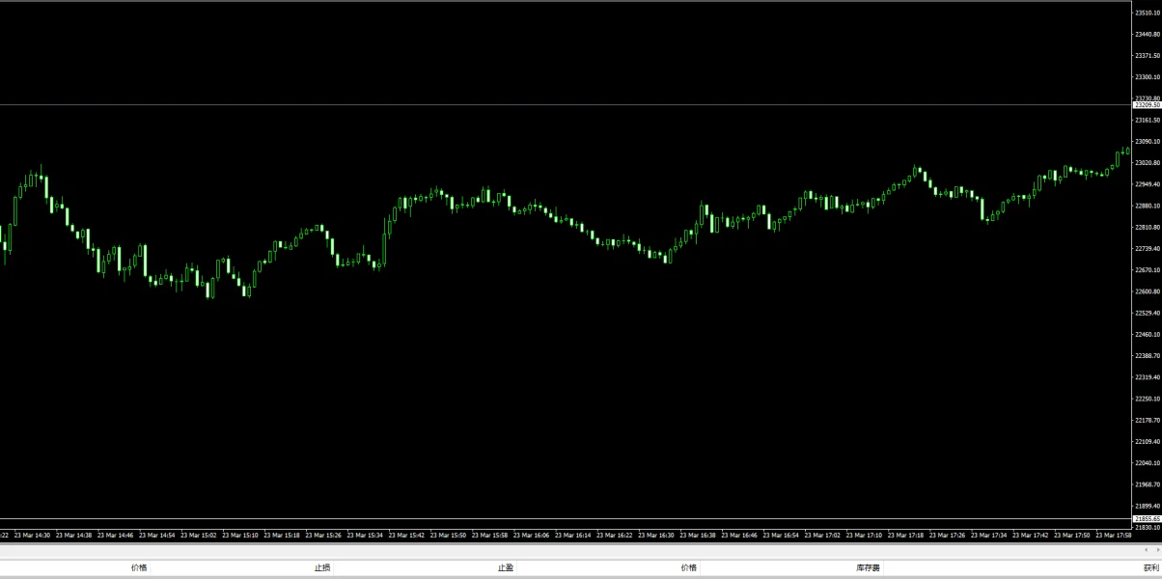
Task: Click the 22250.10 price scale label
Action: point(1148,399)
